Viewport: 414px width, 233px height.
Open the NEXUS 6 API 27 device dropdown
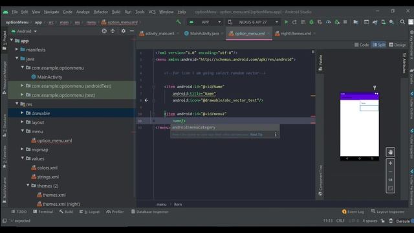[253, 22]
